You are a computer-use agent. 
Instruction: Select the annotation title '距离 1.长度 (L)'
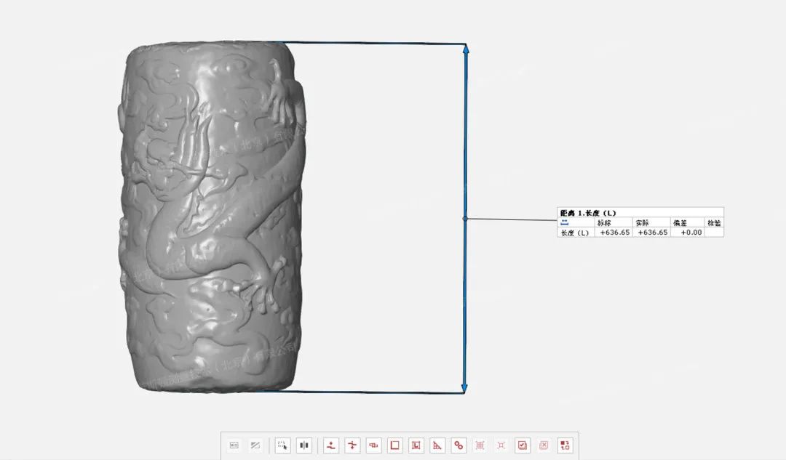point(588,213)
